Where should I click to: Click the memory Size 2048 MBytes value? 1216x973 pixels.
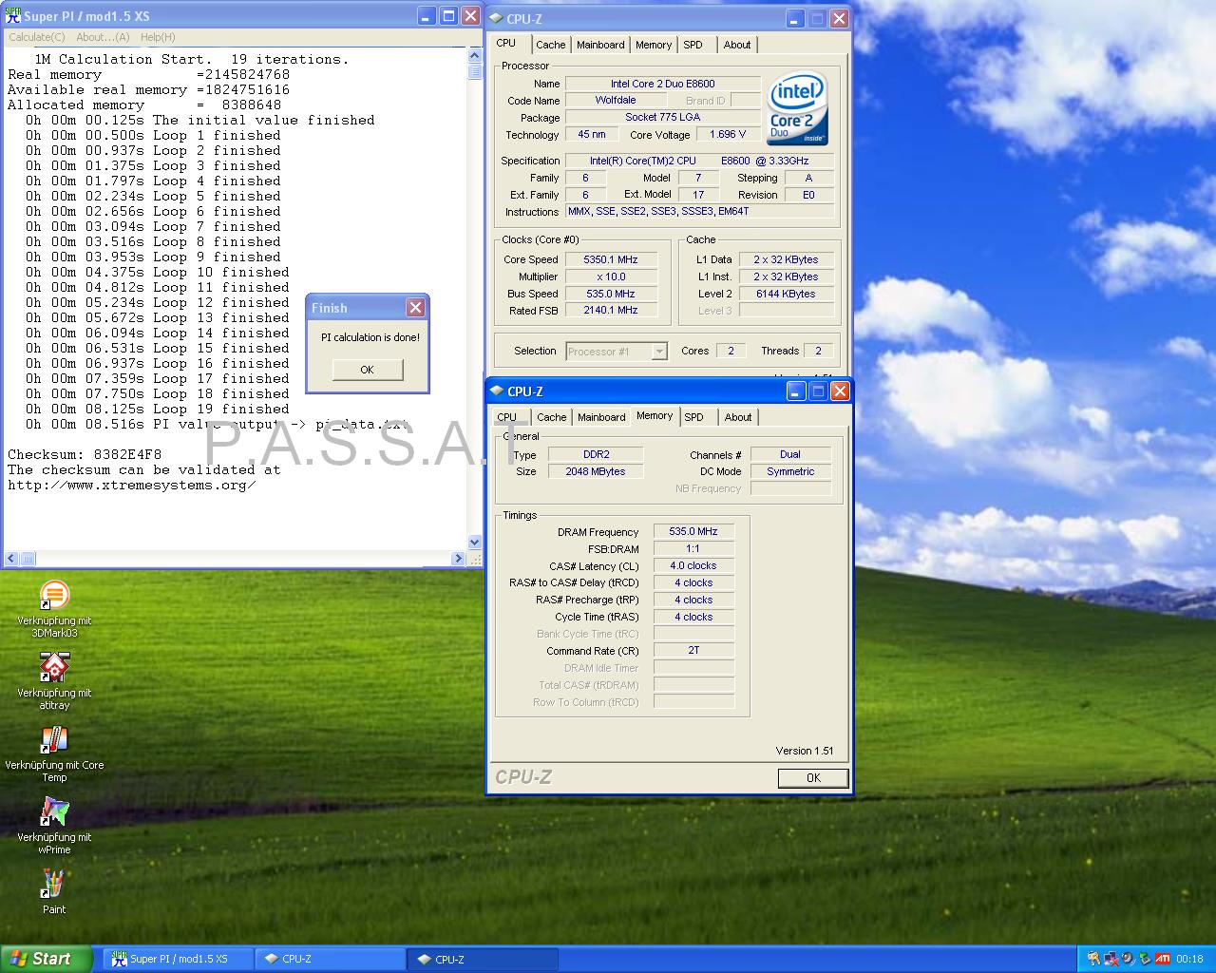(x=595, y=471)
